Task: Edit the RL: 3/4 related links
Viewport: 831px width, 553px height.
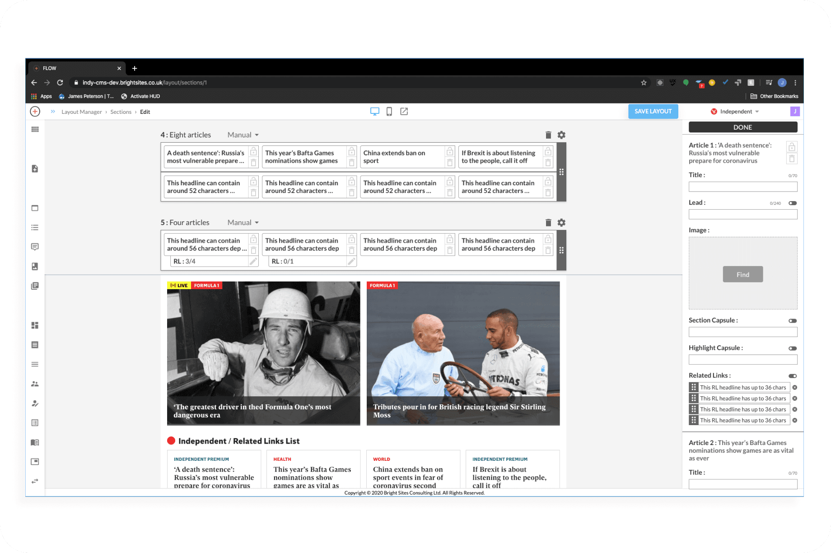Action: 253,261
